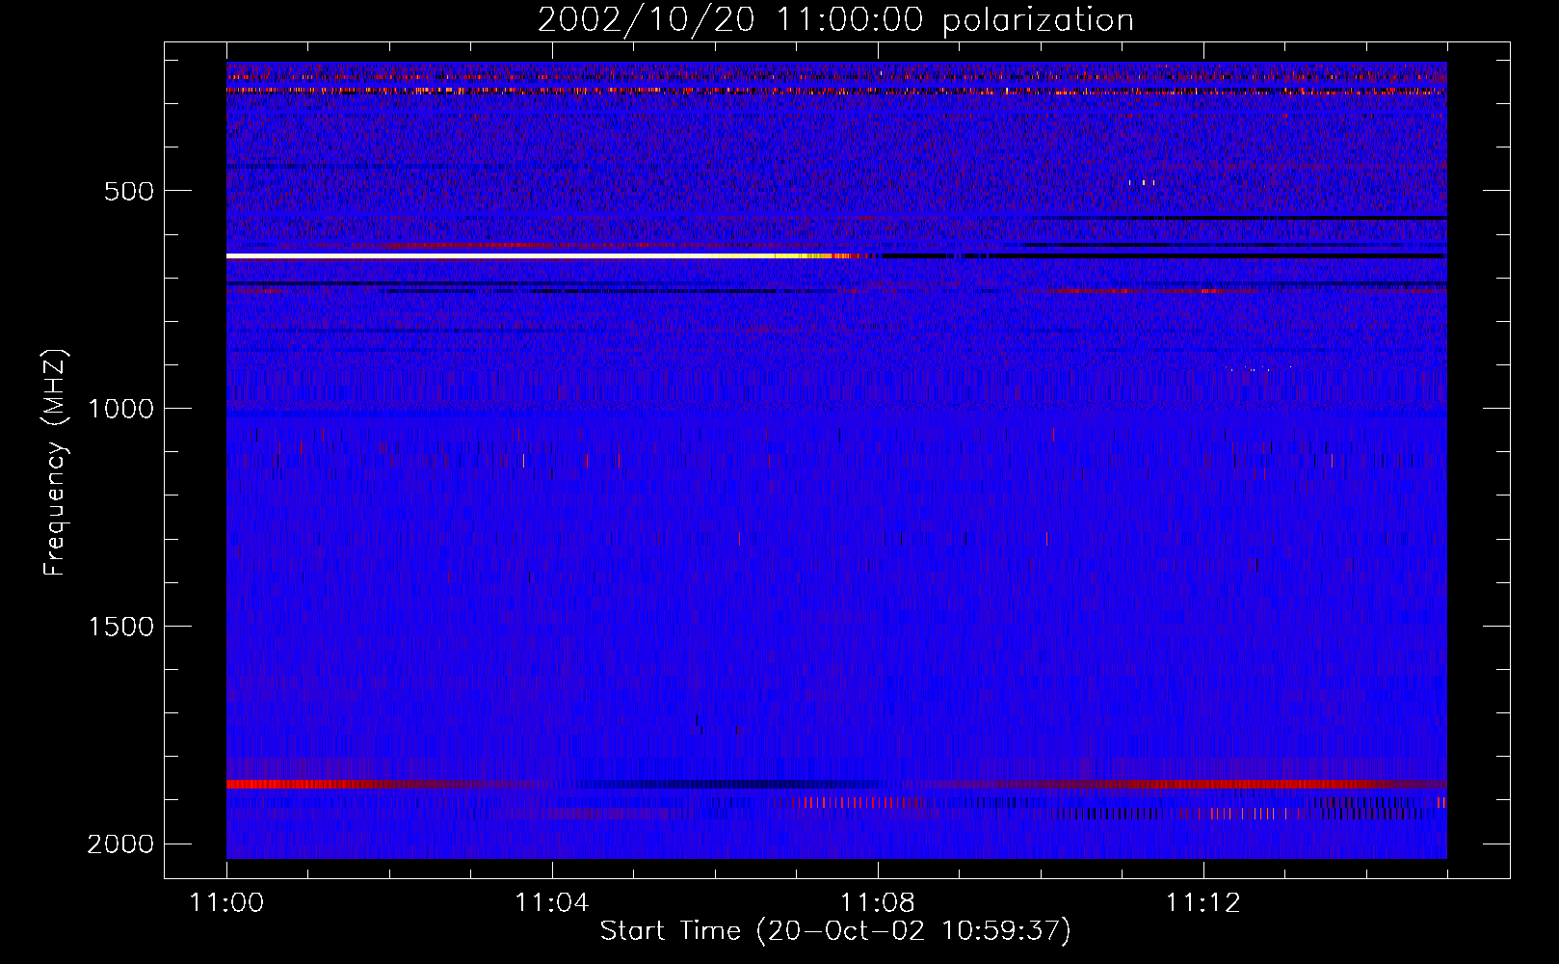Click the 2000 frequency tick label

point(120,844)
